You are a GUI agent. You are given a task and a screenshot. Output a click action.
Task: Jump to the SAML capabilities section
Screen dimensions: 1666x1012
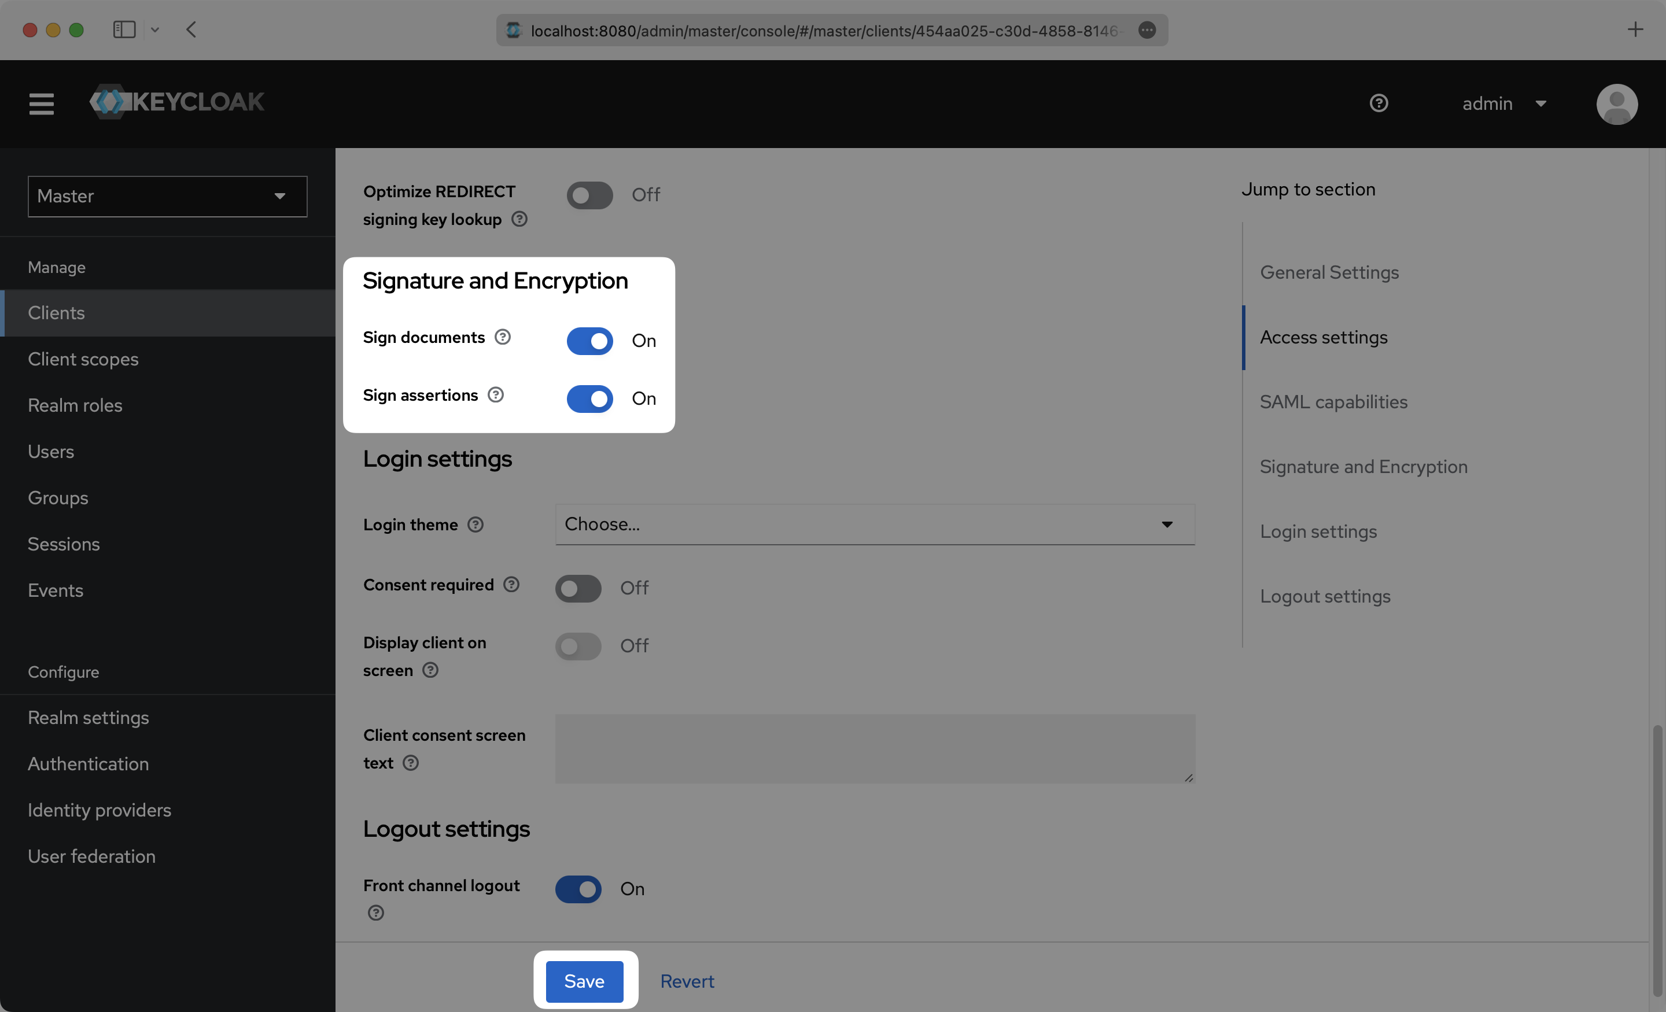point(1333,401)
